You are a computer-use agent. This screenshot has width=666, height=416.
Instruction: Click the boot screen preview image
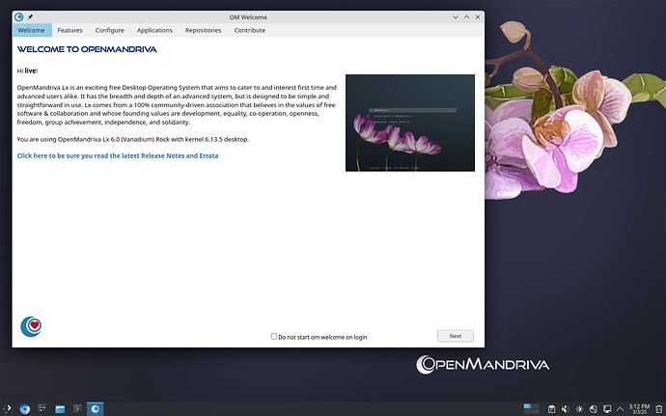pyautogui.click(x=410, y=123)
